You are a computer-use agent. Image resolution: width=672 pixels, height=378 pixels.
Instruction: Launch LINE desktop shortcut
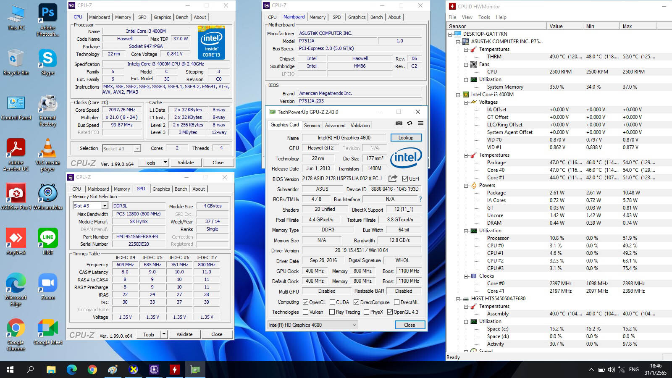(47, 241)
